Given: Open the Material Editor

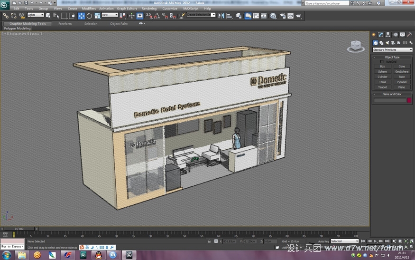Looking at the screenshot, I should 273,16.
